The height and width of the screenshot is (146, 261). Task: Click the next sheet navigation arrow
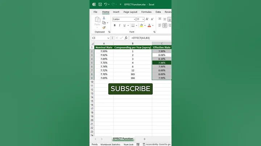coord(102,139)
